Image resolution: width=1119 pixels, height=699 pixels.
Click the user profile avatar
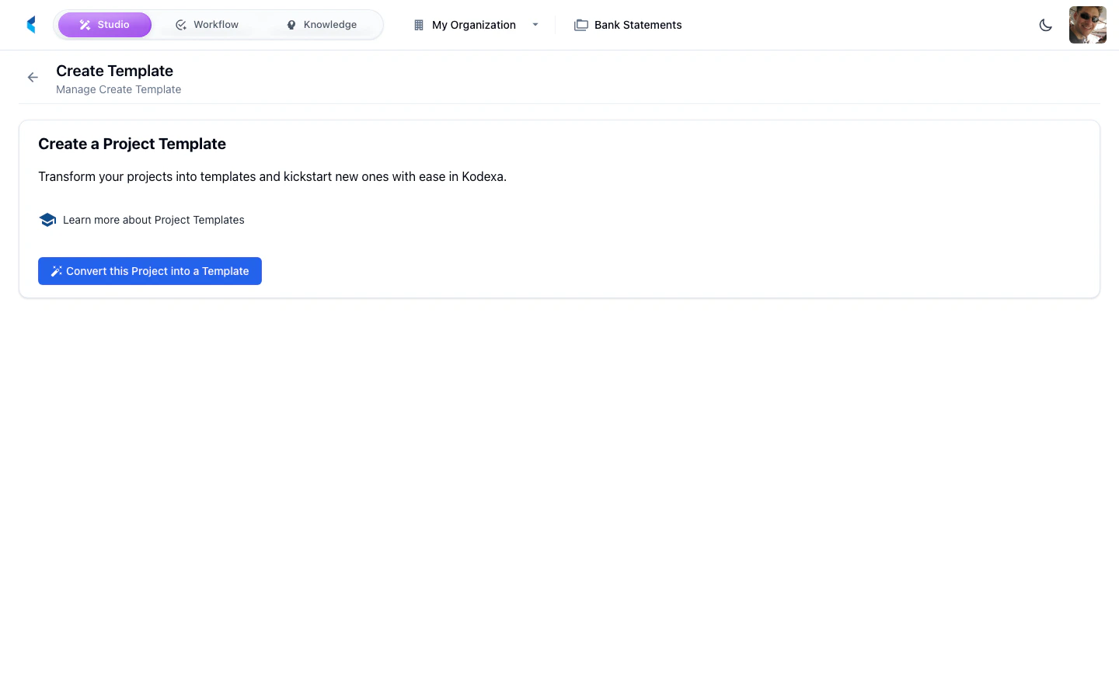click(1087, 24)
